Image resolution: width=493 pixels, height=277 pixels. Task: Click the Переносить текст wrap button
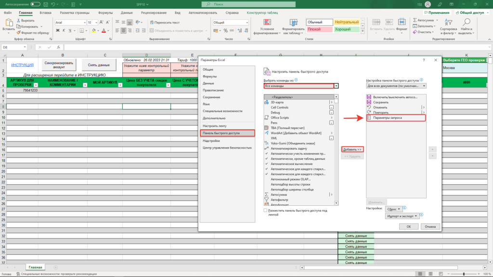tap(165, 22)
